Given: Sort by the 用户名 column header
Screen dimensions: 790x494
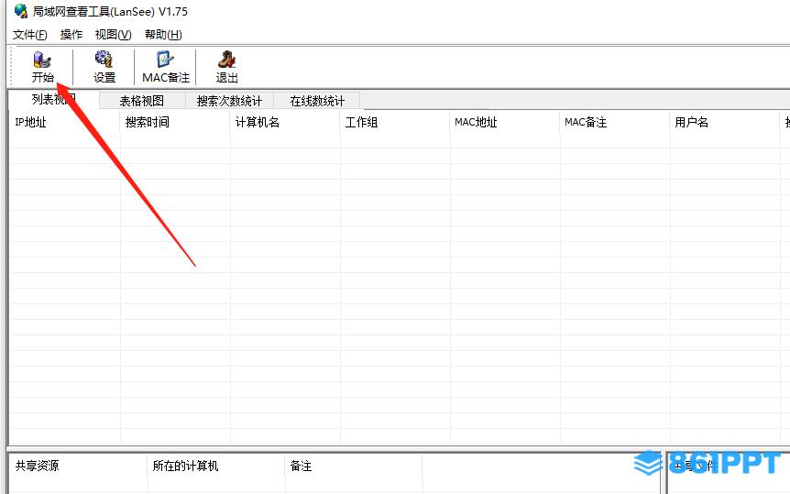Looking at the screenshot, I should click(x=725, y=122).
